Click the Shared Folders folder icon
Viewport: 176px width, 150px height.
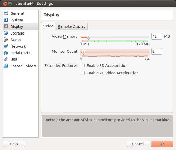click(6, 66)
